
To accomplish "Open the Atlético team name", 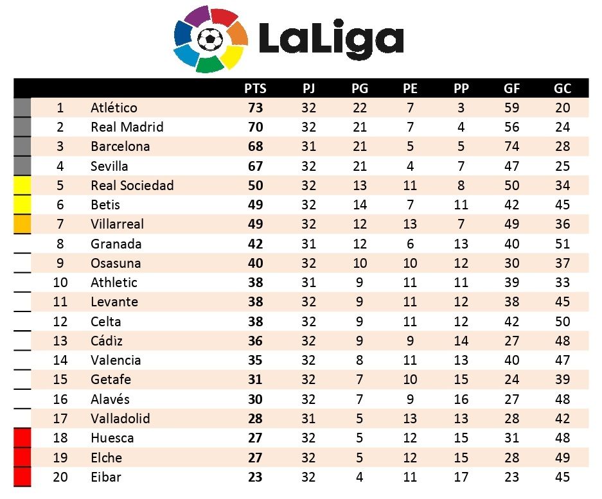I will (114, 108).
